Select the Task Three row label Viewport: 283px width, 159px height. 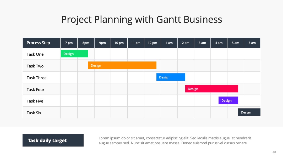tap(37, 78)
